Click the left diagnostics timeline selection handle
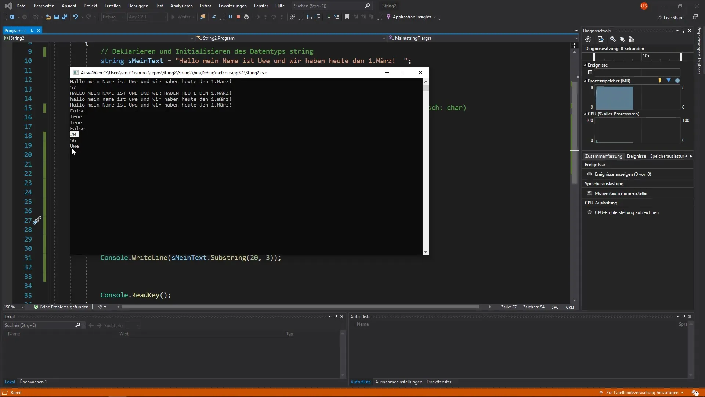705x397 pixels. pyautogui.click(x=594, y=56)
